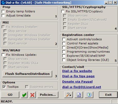
Task: Click the question mark help icon
Action: [x=89, y=95]
